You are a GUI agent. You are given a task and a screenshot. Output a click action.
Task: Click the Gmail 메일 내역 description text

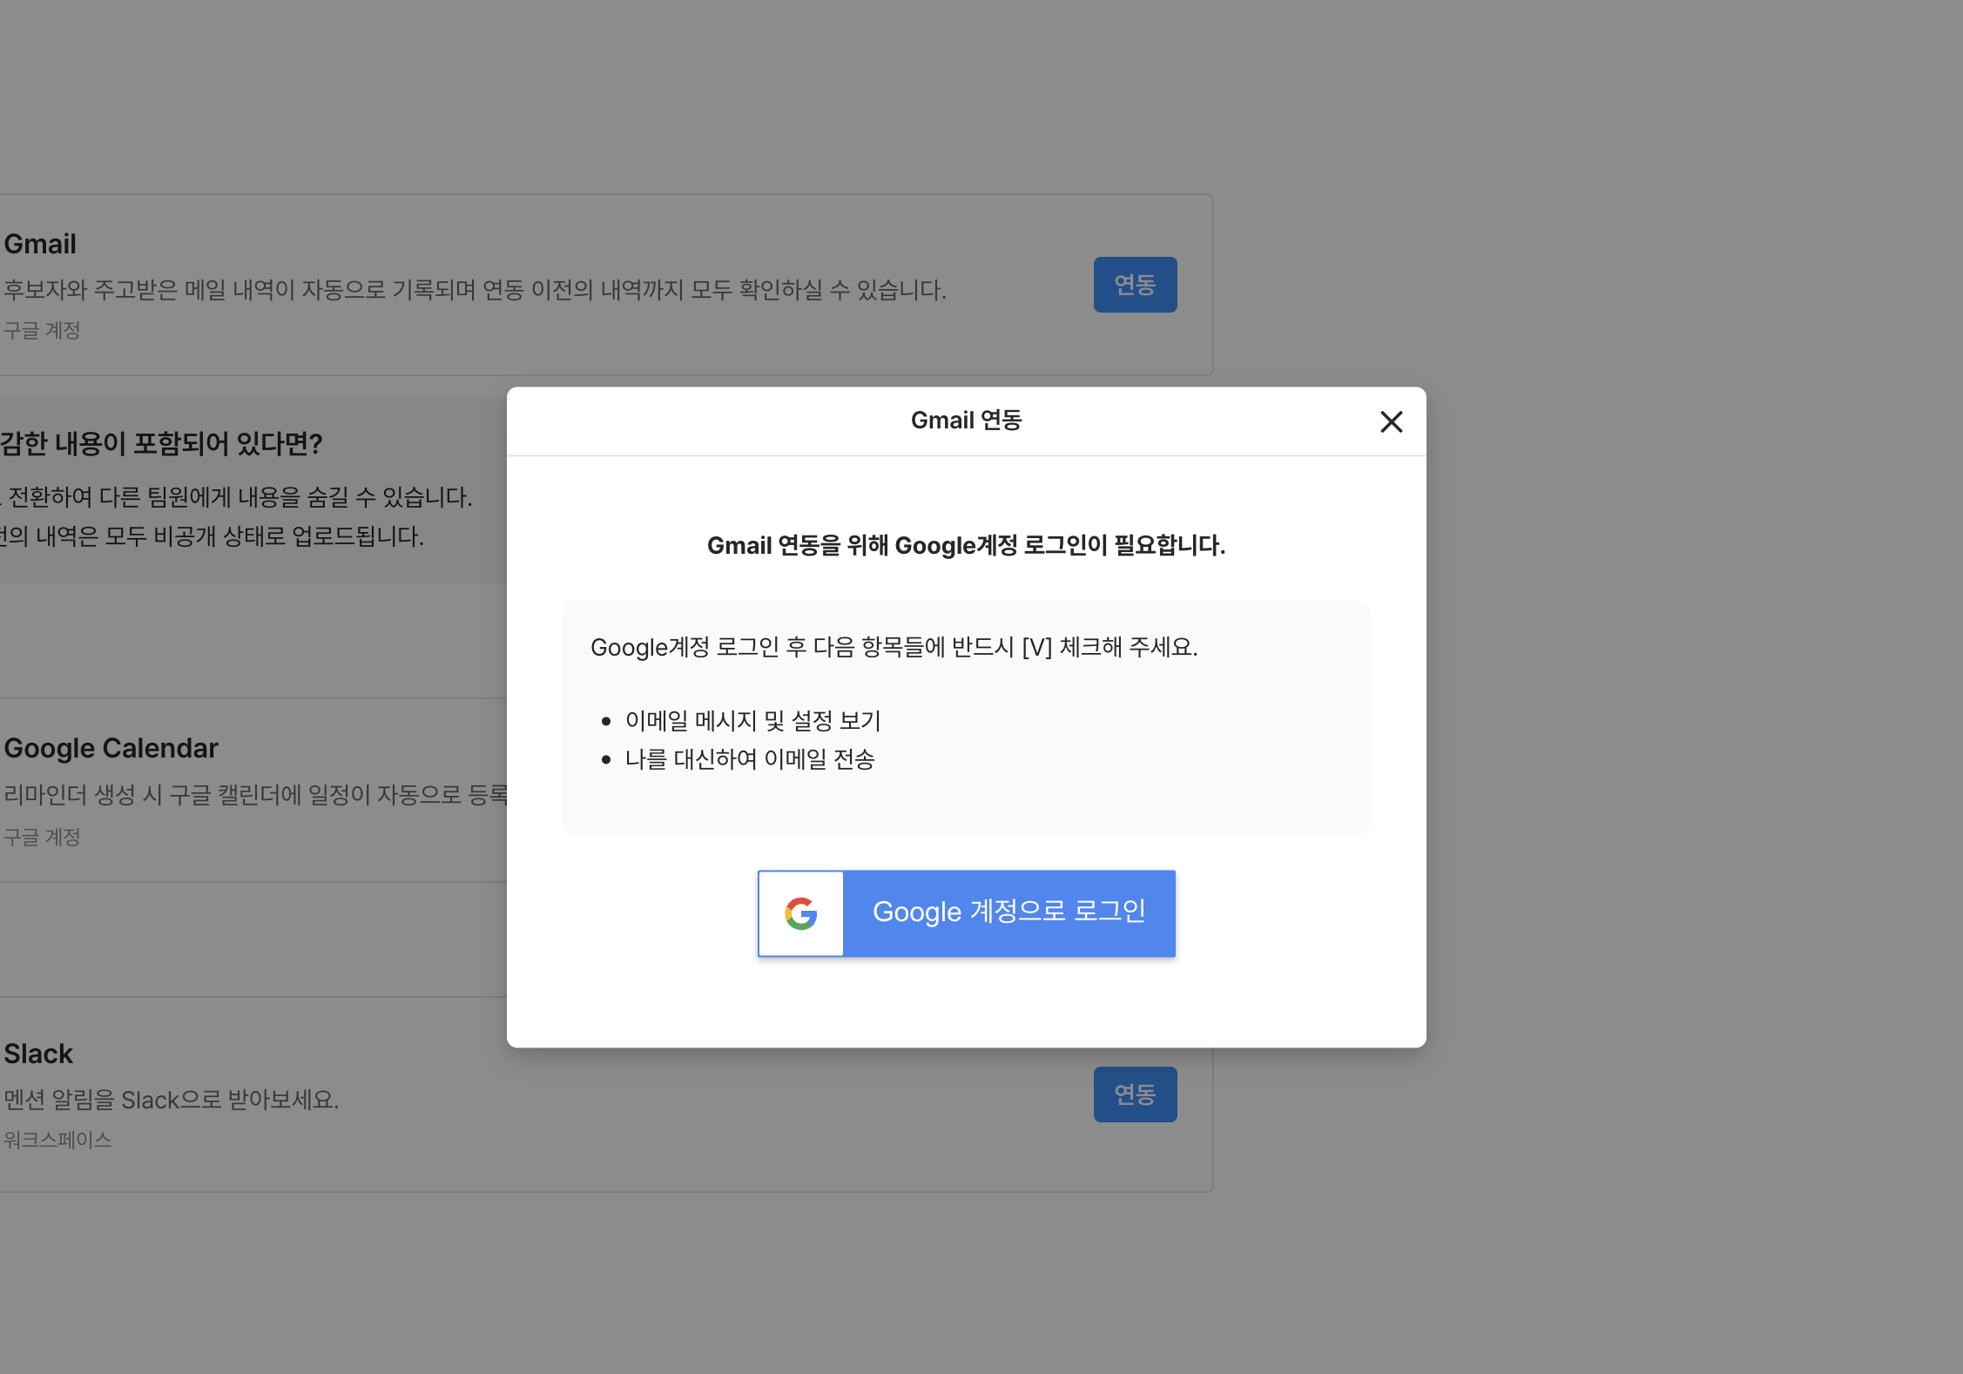pos(475,290)
